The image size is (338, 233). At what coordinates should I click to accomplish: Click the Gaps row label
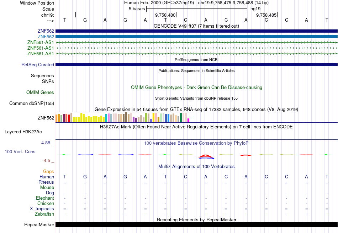pyautogui.click(x=48, y=172)
